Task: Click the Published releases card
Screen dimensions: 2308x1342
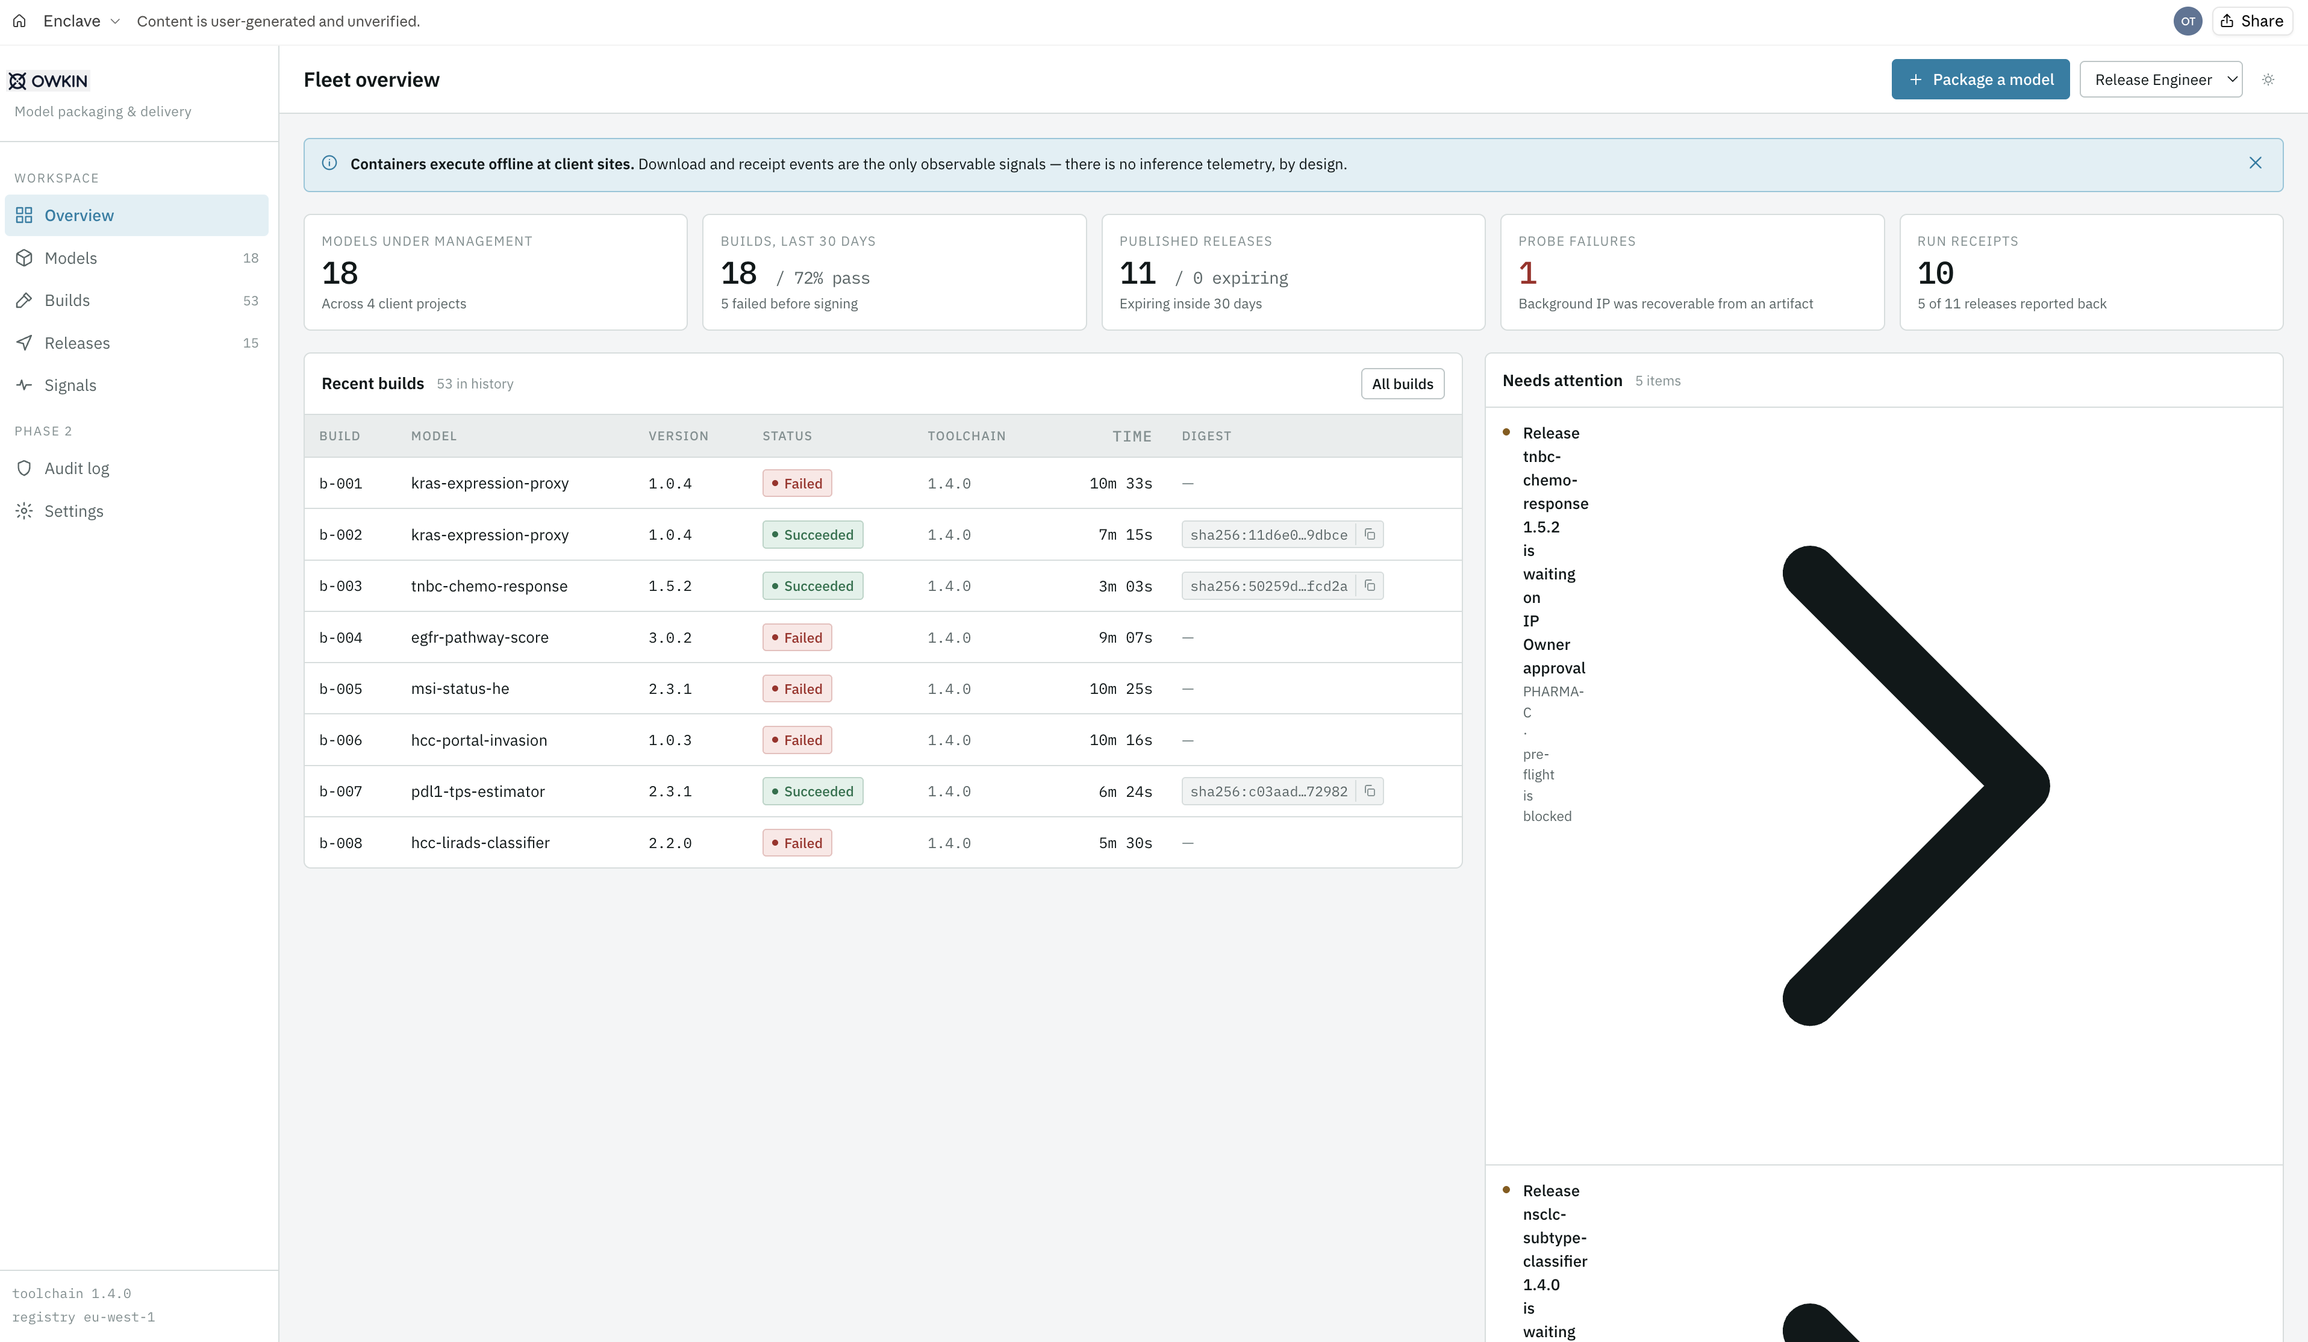Action: coord(1293,272)
